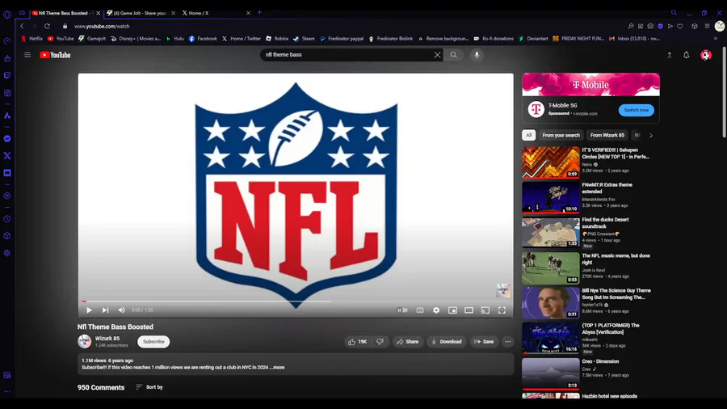Open Creo - Dimension video
Viewport: 727px width, 409px height.
pos(600,361)
